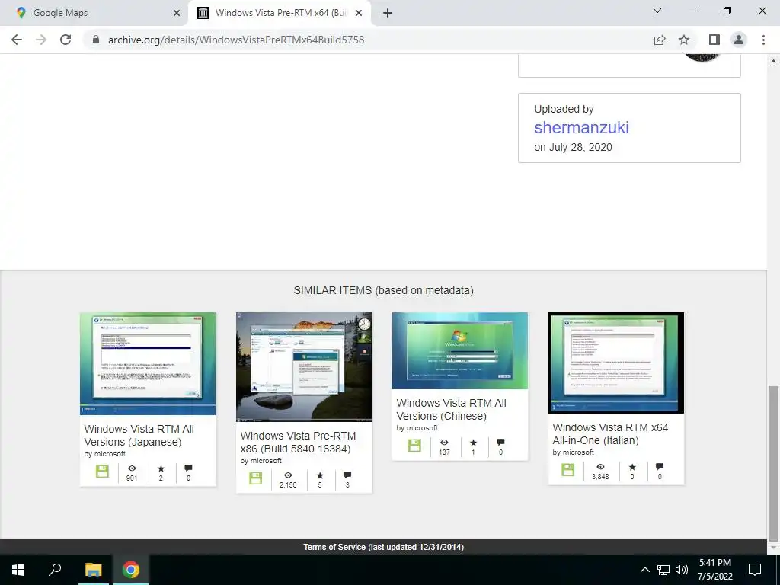Open Windows Vista RTM All Versions (Japanese) thumbnail

[148, 363]
